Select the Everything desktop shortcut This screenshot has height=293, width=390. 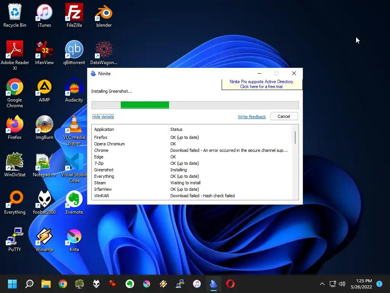click(15, 202)
